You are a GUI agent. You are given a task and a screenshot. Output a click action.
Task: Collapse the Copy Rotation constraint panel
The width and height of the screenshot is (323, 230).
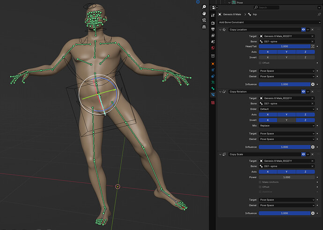click(x=220, y=92)
